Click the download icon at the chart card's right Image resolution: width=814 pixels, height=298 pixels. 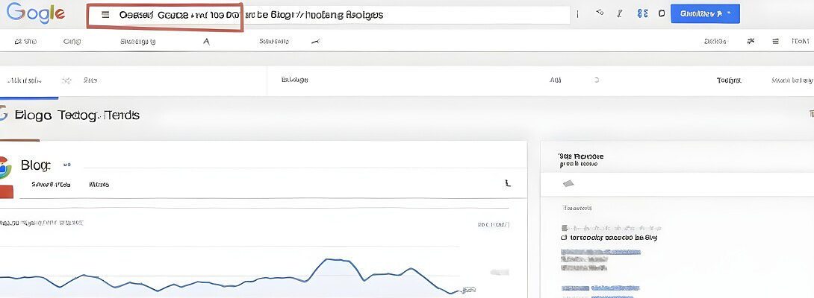pyautogui.click(x=508, y=183)
